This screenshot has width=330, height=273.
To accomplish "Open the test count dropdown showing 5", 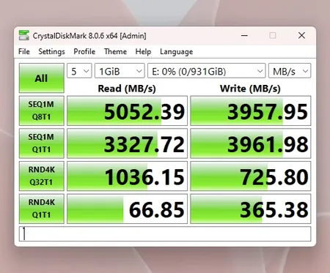I will (x=79, y=71).
